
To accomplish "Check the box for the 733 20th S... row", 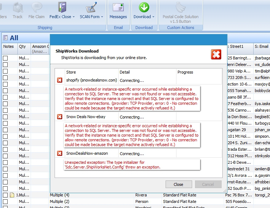I will 5,78.
